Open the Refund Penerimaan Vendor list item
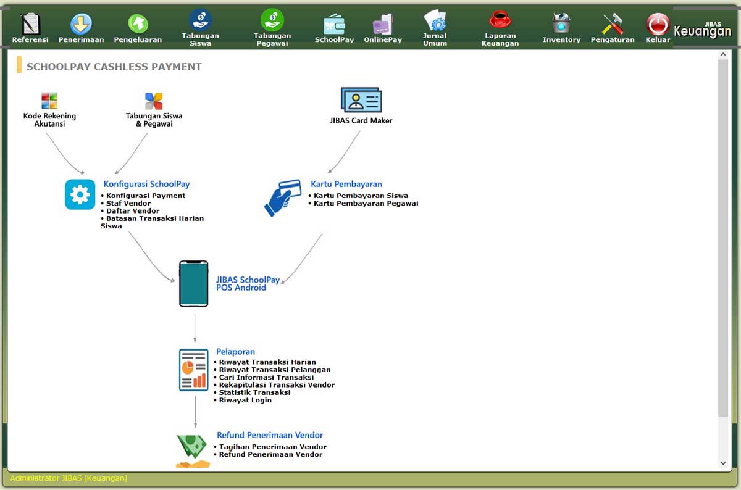The image size is (741, 490). tap(270, 454)
